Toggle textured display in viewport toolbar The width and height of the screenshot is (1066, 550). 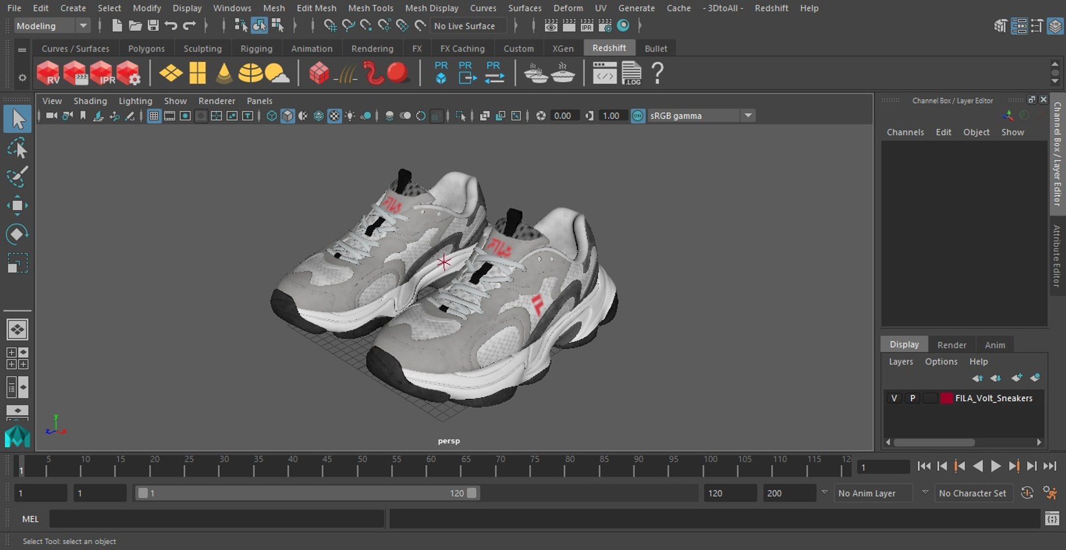[x=334, y=116]
